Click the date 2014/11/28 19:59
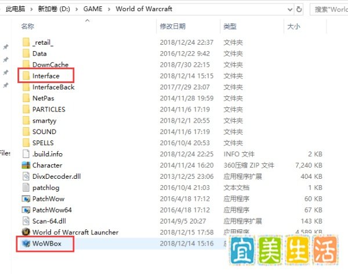Viewport: 348px width, 274px height. (x=187, y=98)
